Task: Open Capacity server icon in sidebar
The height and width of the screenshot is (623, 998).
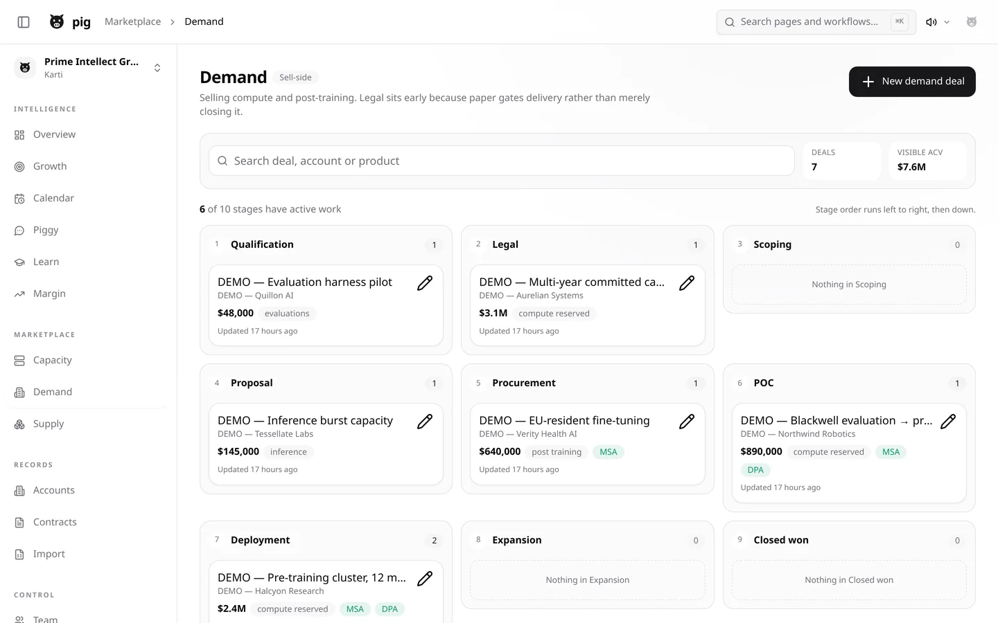Action: [19, 361]
